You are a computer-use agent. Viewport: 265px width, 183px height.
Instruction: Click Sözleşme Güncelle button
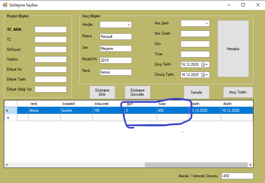[x=138, y=92]
